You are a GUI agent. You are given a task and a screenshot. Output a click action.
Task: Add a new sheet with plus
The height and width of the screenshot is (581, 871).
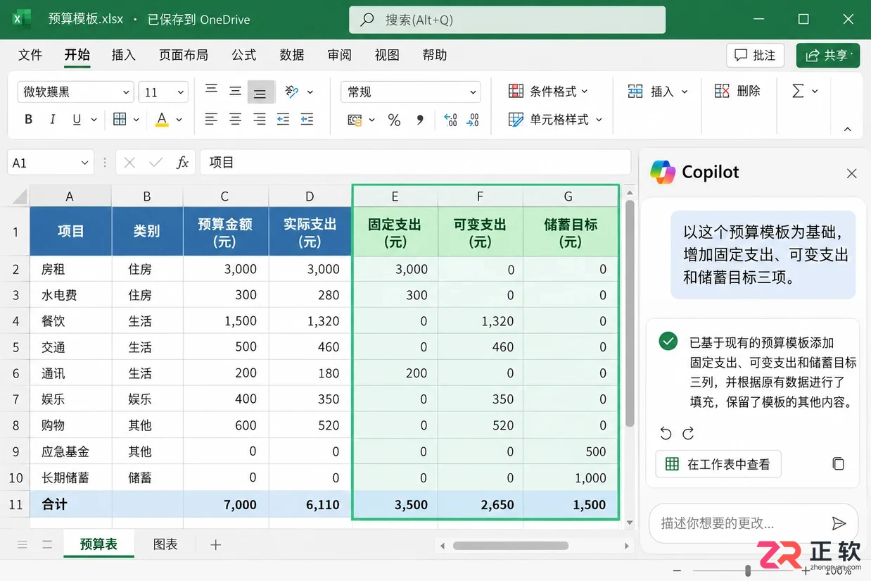click(216, 544)
